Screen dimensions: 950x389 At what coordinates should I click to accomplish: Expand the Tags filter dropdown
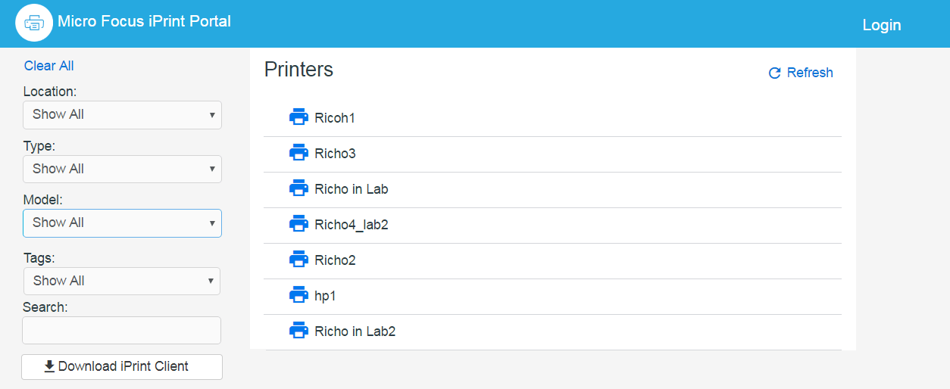[121, 281]
